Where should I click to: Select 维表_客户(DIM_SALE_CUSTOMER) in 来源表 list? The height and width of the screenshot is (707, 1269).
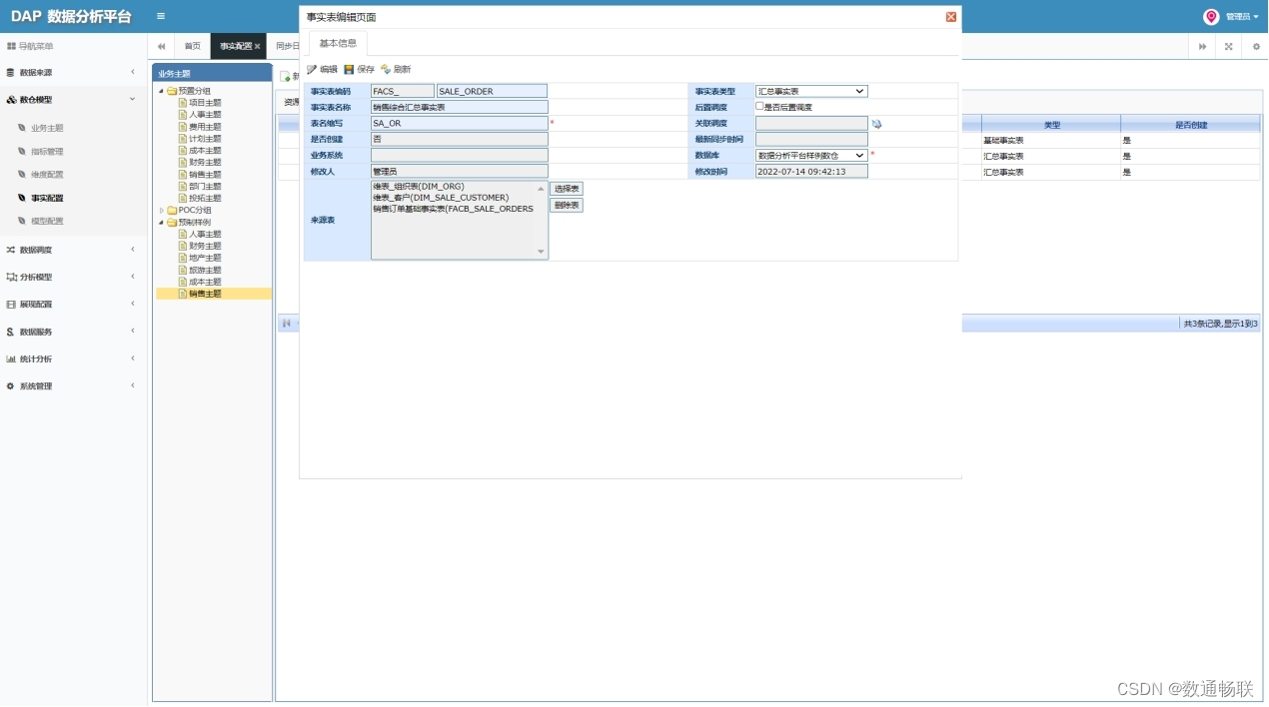pyautogui.click(x=440, y=198)
